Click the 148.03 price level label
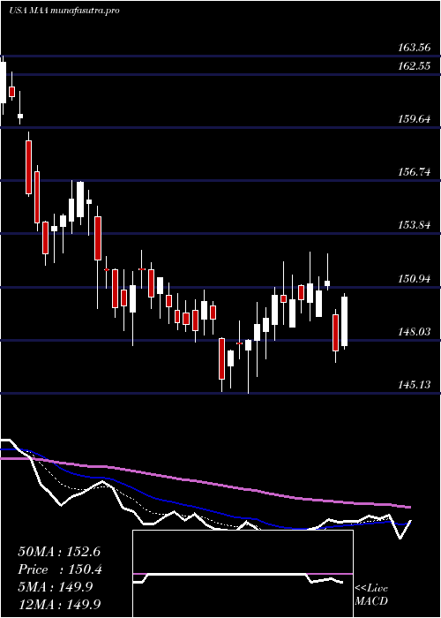The width and height of the screenshot is (441, 618). [x=415, y=331]
